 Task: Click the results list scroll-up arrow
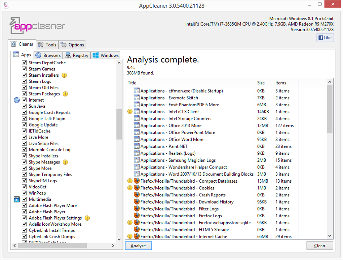330,82
